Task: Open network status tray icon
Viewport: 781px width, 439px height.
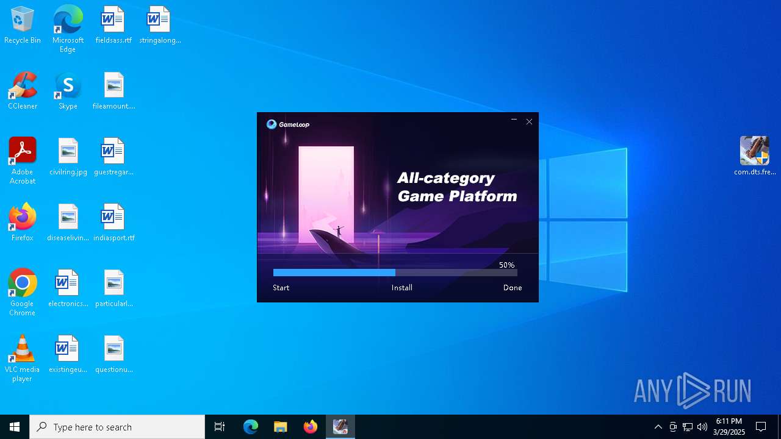Action: pyautogui.click(x=688, y=427)
